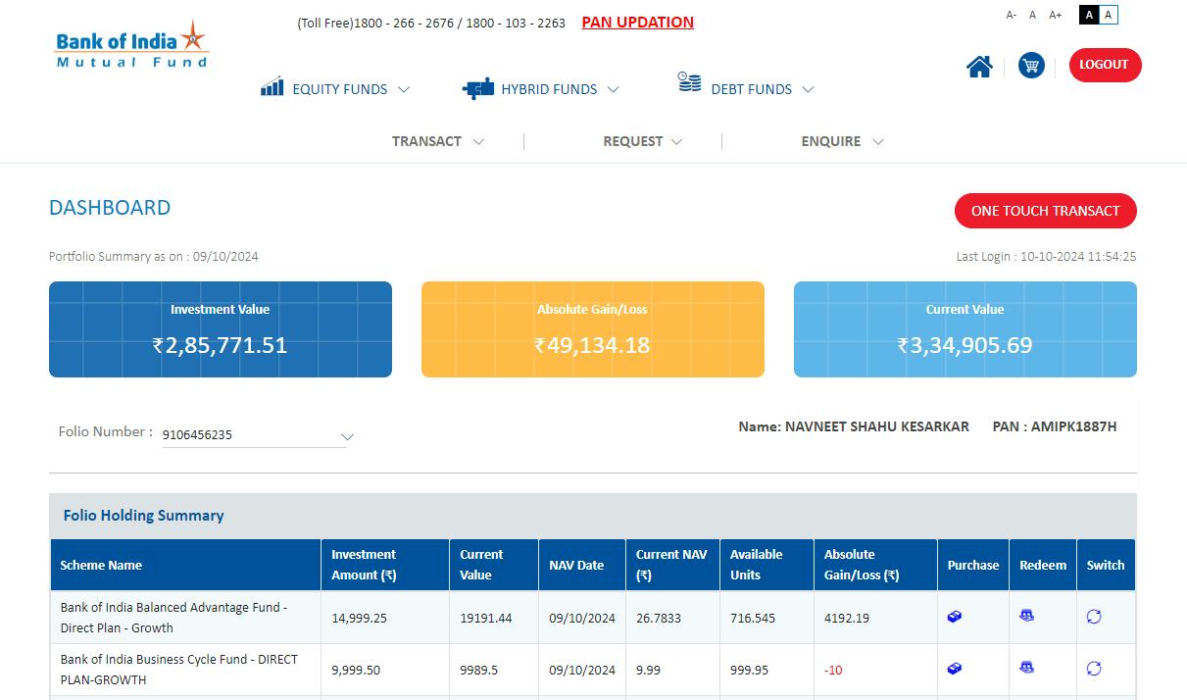Open the shopping cart icon
Viewport: 1187px width, 700px height.
coord(1031,66)
